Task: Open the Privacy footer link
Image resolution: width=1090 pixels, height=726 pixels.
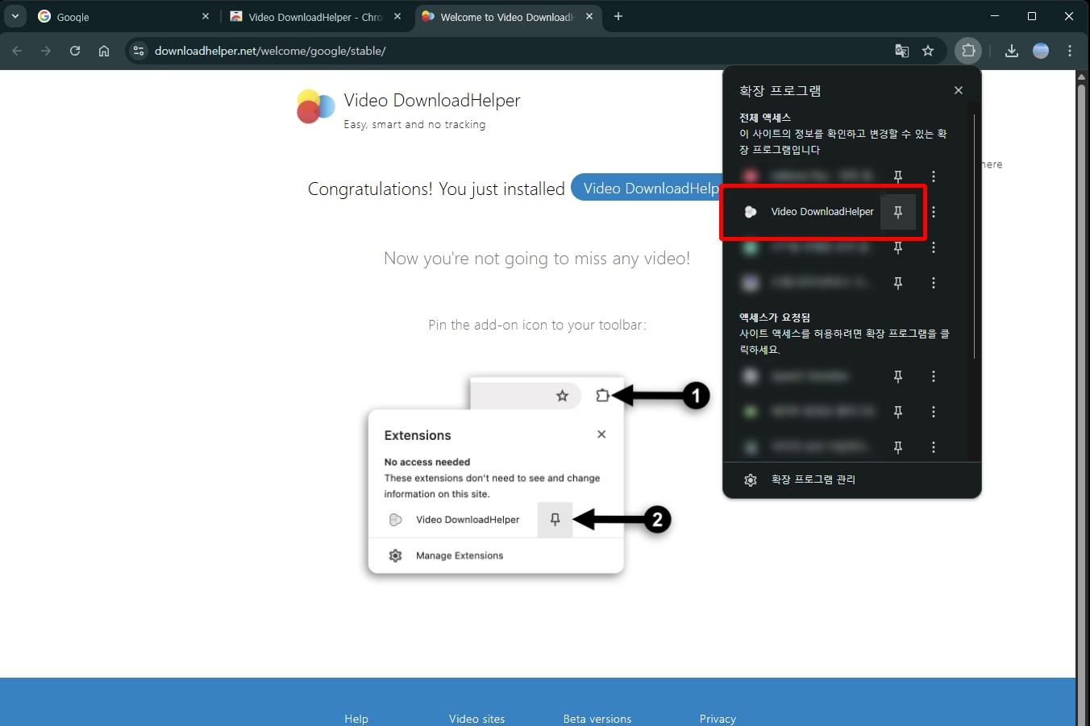Action: pos(718,719)
